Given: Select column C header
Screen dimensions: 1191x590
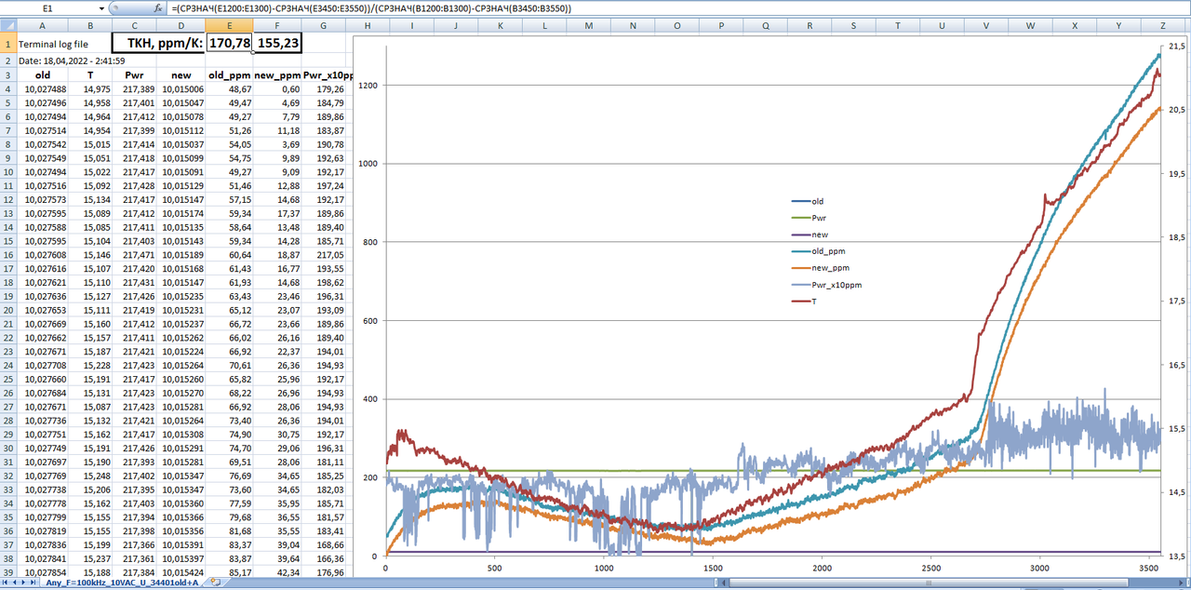Looking at the screenshot, I should [x=134, y=25].
